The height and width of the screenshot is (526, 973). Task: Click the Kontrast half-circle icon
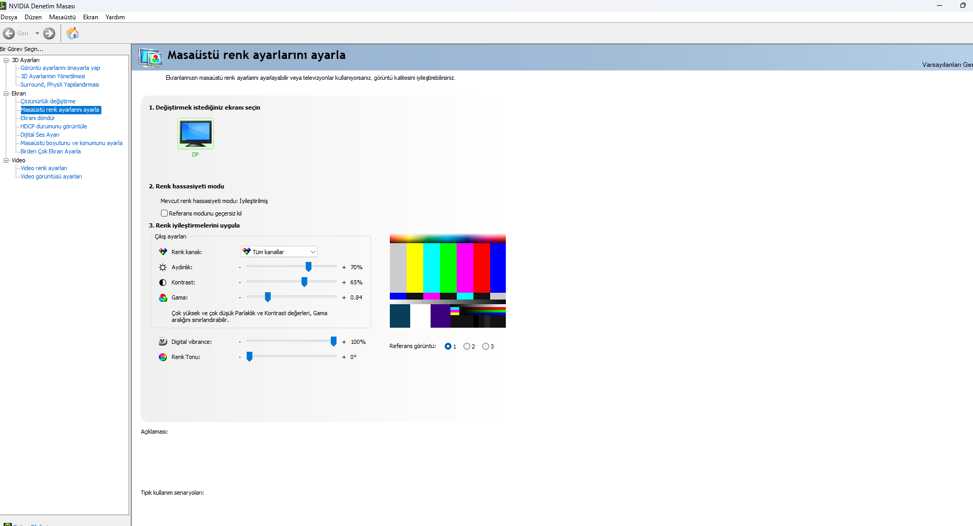click(x=163, y=282)
